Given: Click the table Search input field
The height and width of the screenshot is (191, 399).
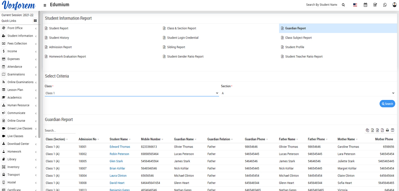Looking at the screenshot, I should point(60,131).
